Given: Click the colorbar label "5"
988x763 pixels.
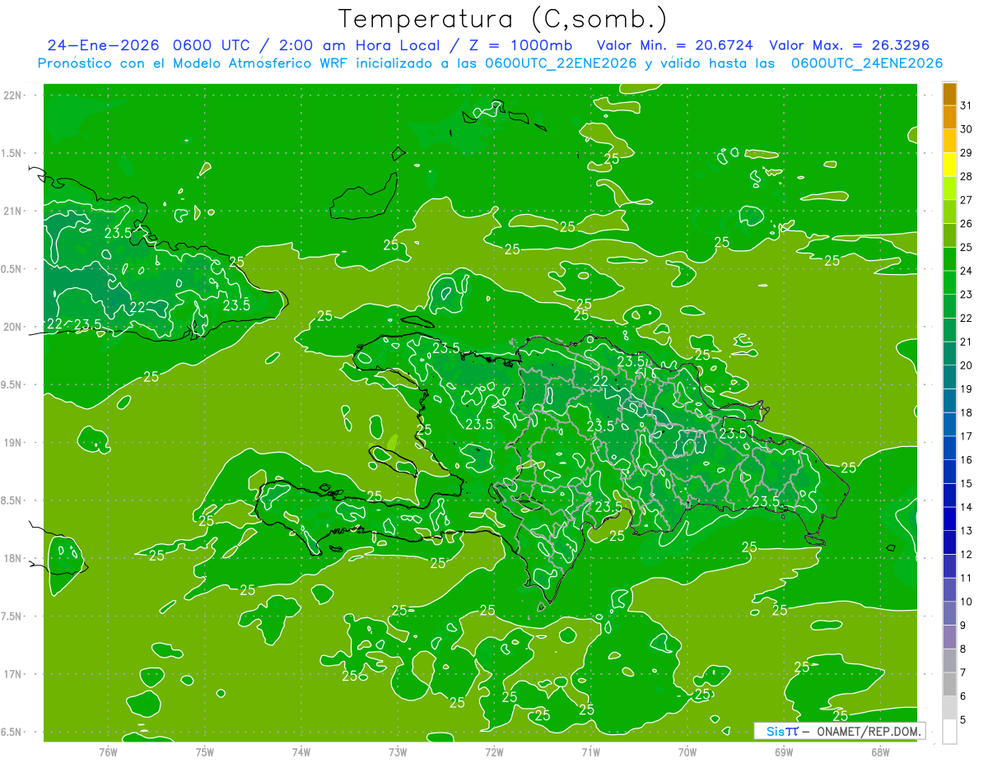Looking at the screenshot, I should [963, 719].
